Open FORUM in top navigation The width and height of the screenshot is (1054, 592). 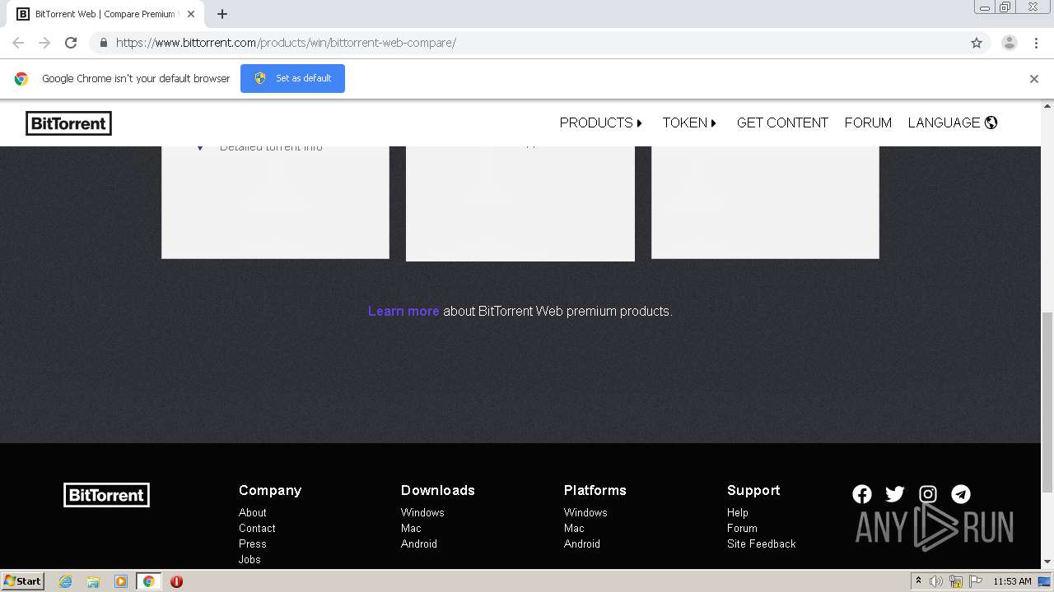pos(868,123)
